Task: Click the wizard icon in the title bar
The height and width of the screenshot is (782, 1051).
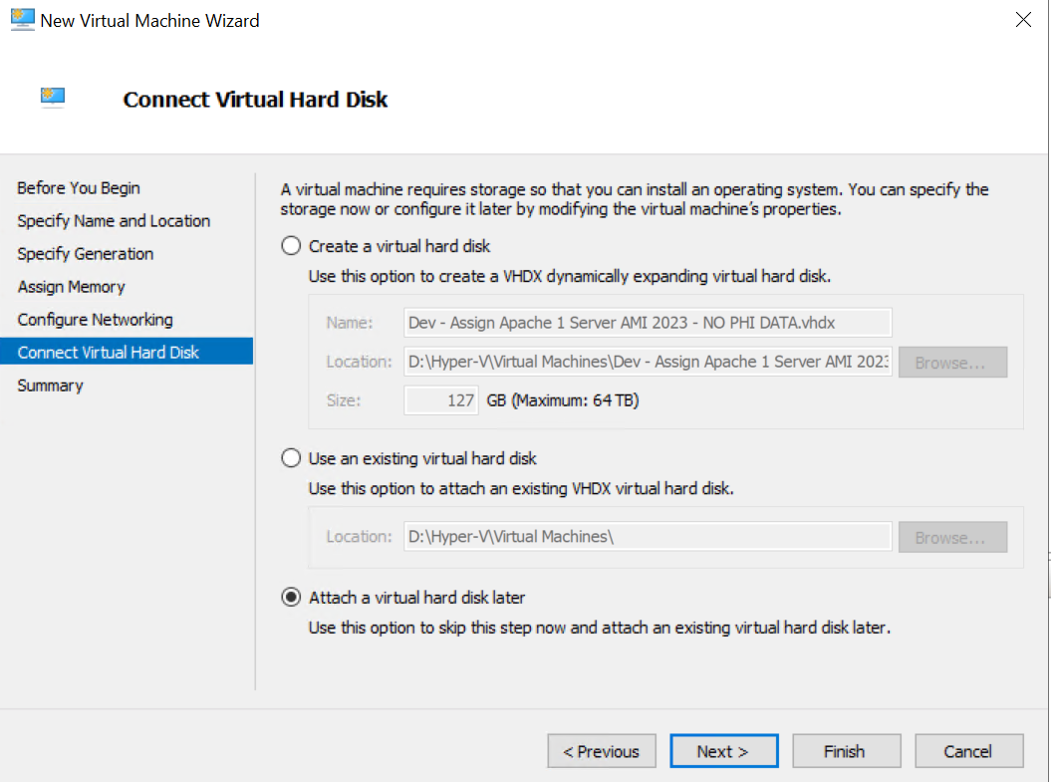Action: (x=22, y=20)
